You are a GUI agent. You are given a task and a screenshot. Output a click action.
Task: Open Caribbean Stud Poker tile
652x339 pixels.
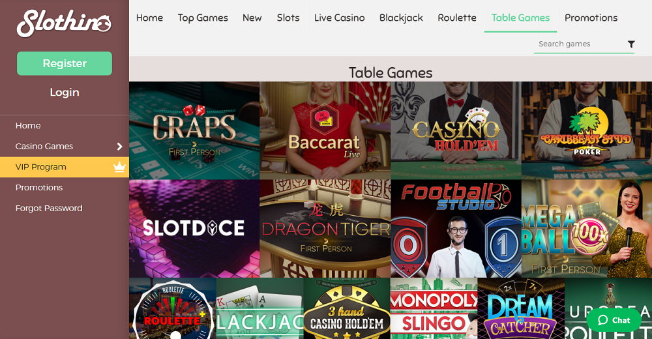(x=587, y=130)
